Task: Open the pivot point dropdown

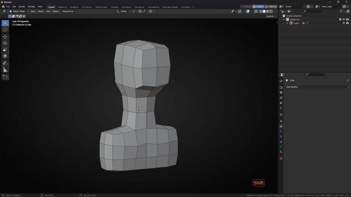Action: [x=134, y=11]
